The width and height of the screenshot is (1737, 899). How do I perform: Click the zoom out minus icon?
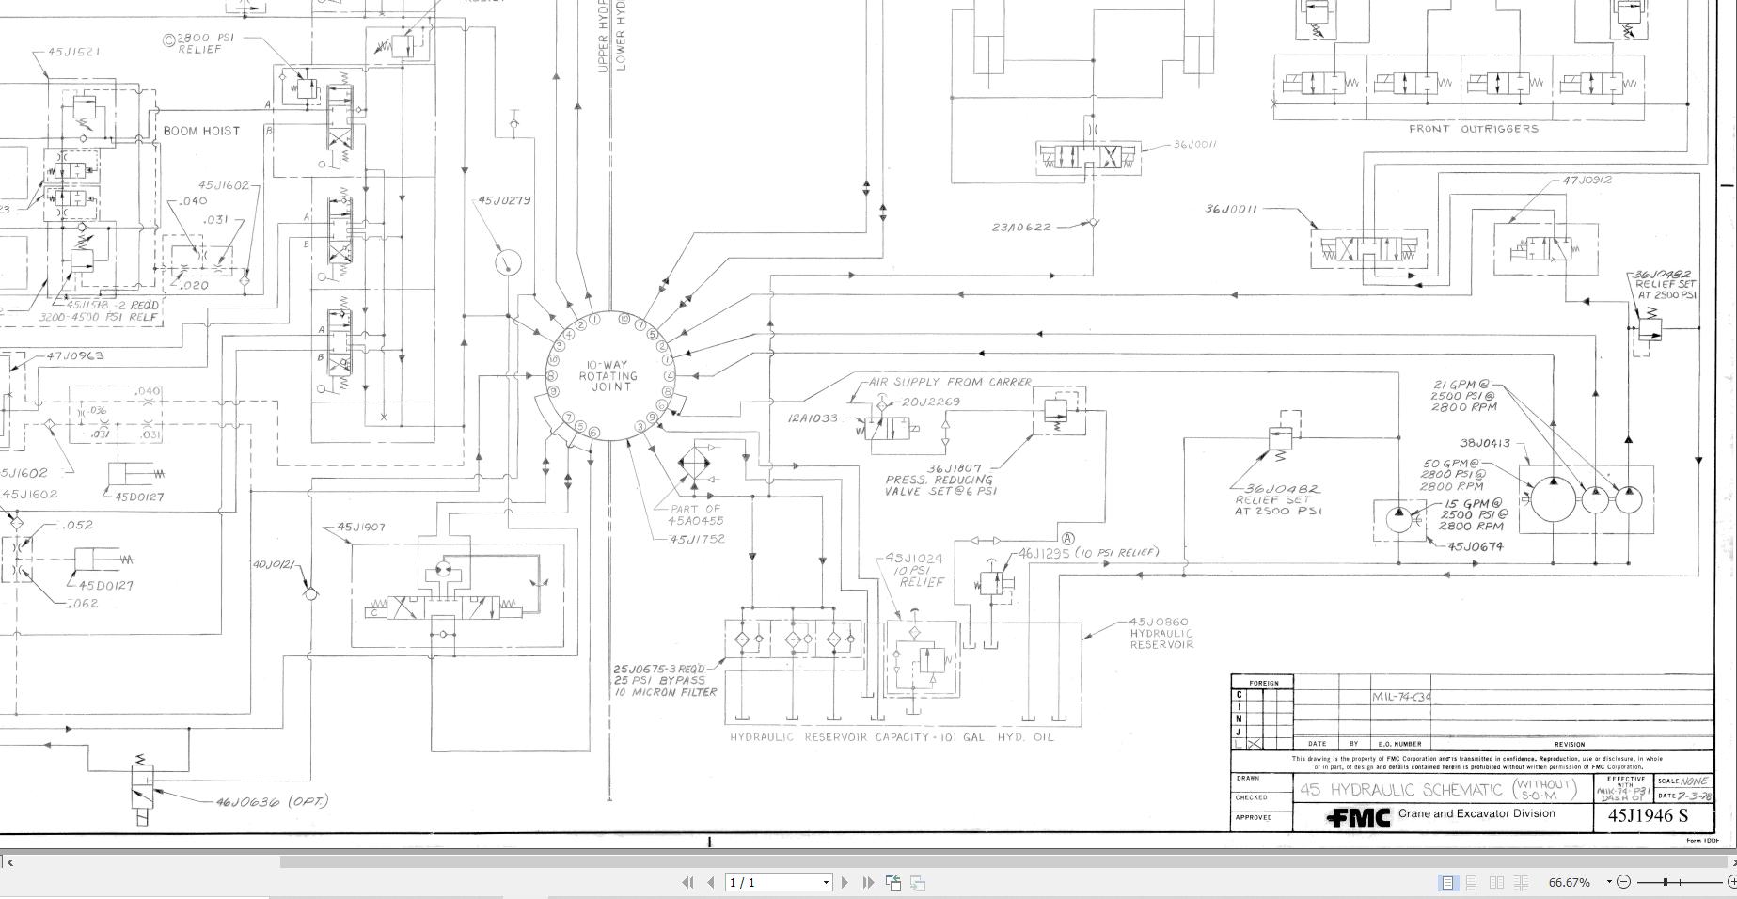tap(1624, 882)
